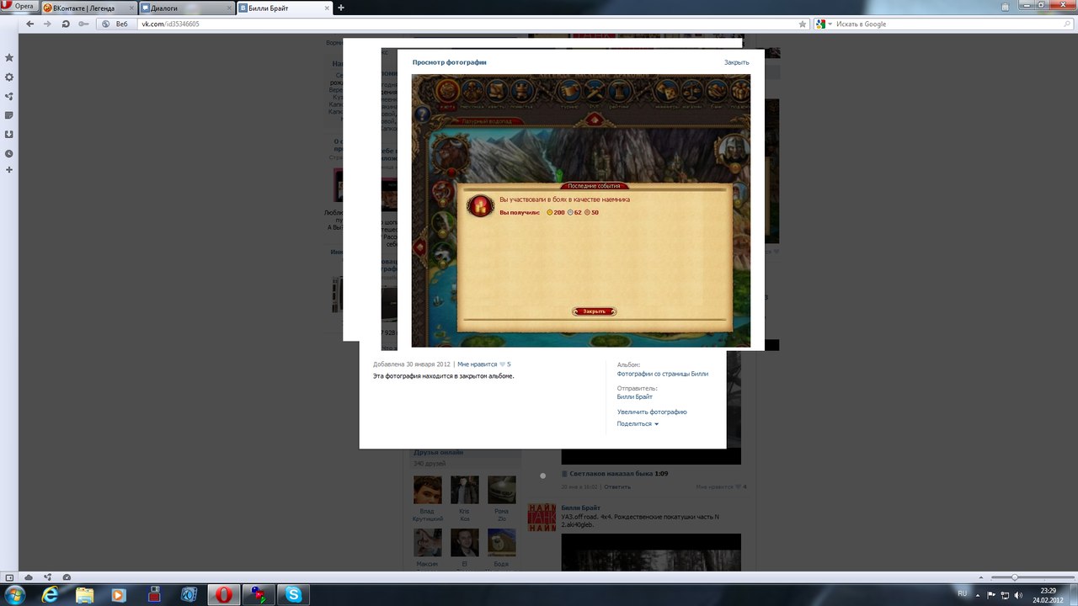Open Windows Media Player taskbar icon
Screen dimensions: 1078x606
tap(118, 595)
